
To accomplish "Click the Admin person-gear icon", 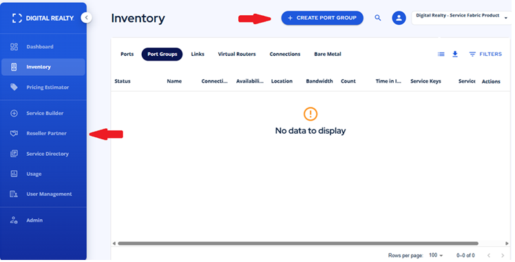I will 14,220.
